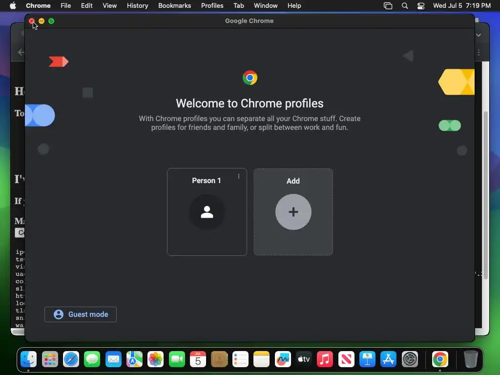Open the History menu

137,6
